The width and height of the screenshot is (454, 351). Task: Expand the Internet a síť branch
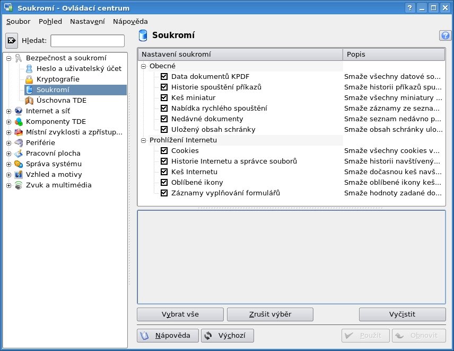(8, 111)
